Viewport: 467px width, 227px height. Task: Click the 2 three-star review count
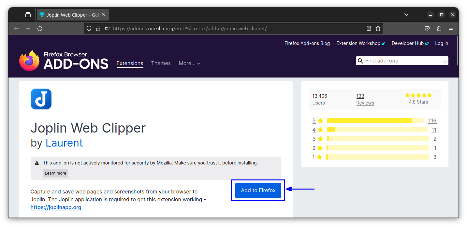pyautogui.click(x=435, y=139)
